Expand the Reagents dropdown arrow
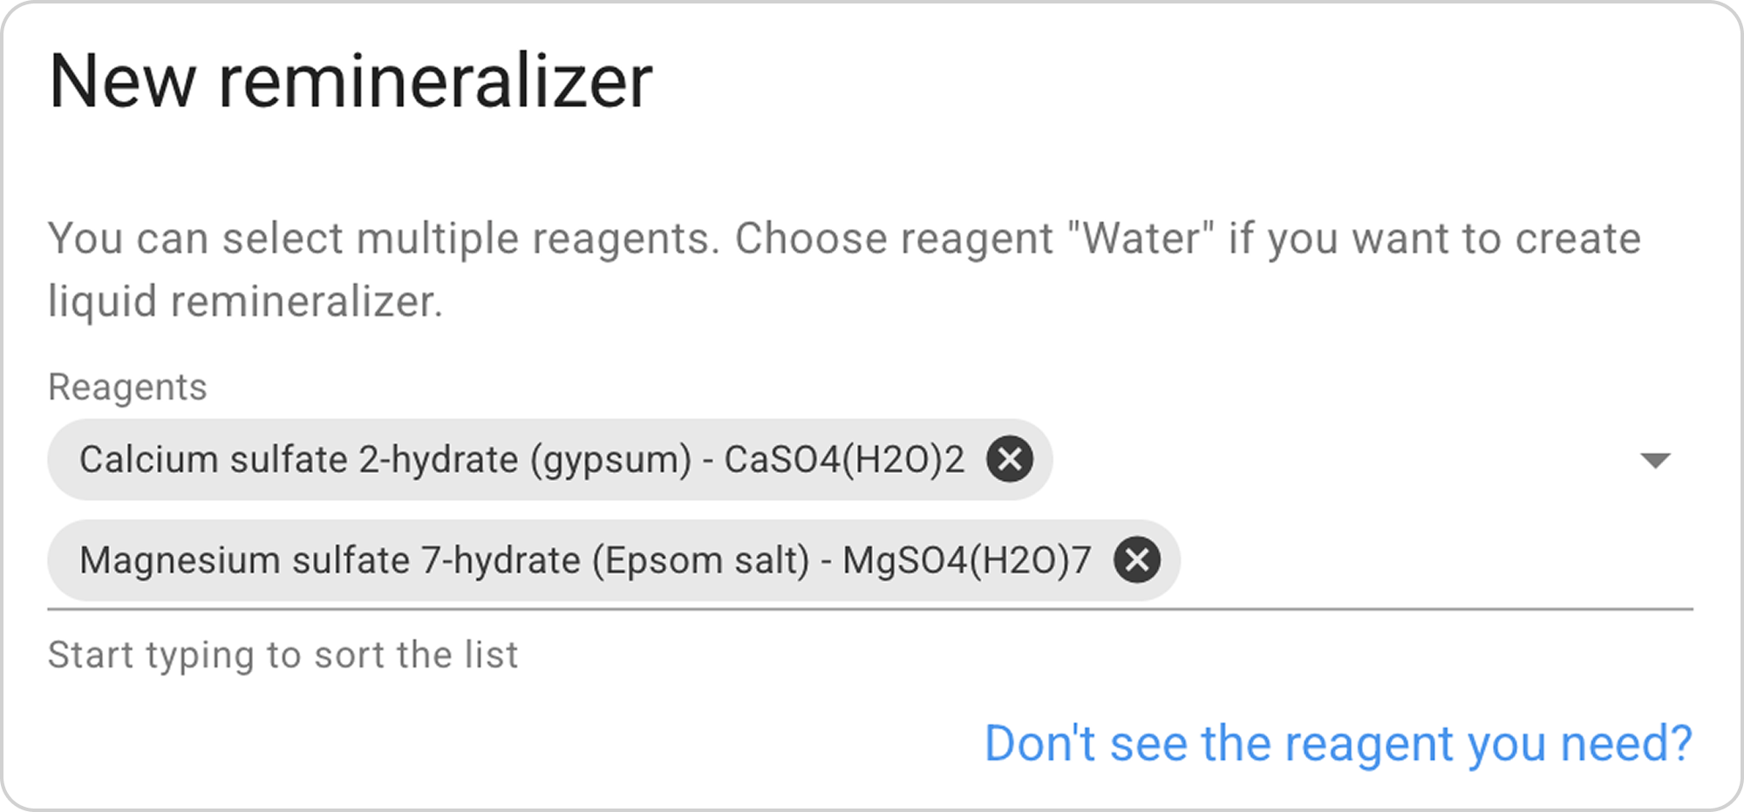The width and height of the screenshot is (1744, 812). pyautogui.click(x=1654, y=460)
